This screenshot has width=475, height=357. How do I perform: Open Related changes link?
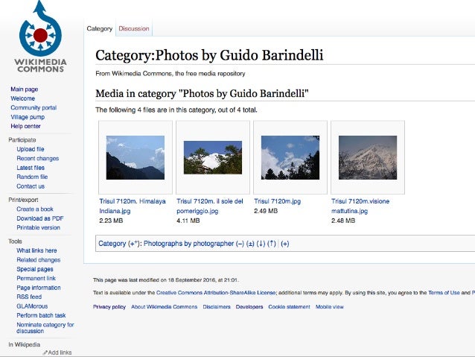[x=39, y=260]
